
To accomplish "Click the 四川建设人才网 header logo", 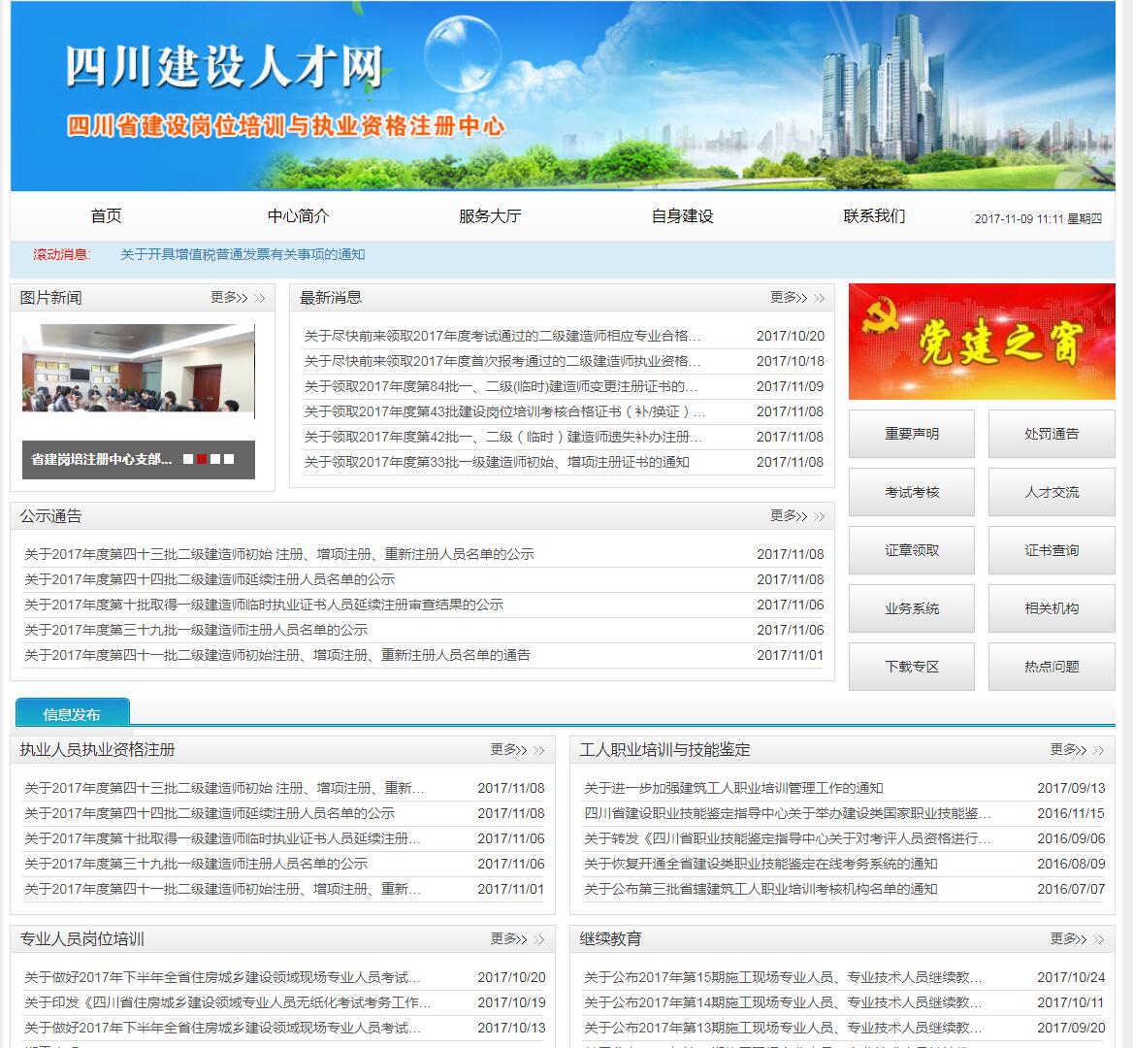I will click(225, 66).
